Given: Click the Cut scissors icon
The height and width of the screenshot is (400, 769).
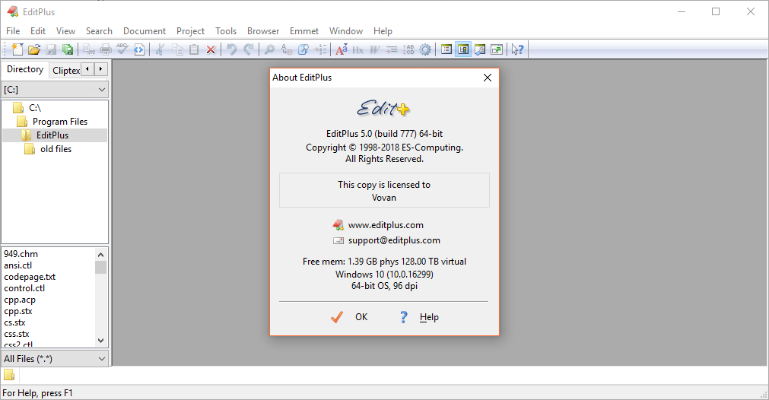Looking at the screenshot, I should coord(160,49).
